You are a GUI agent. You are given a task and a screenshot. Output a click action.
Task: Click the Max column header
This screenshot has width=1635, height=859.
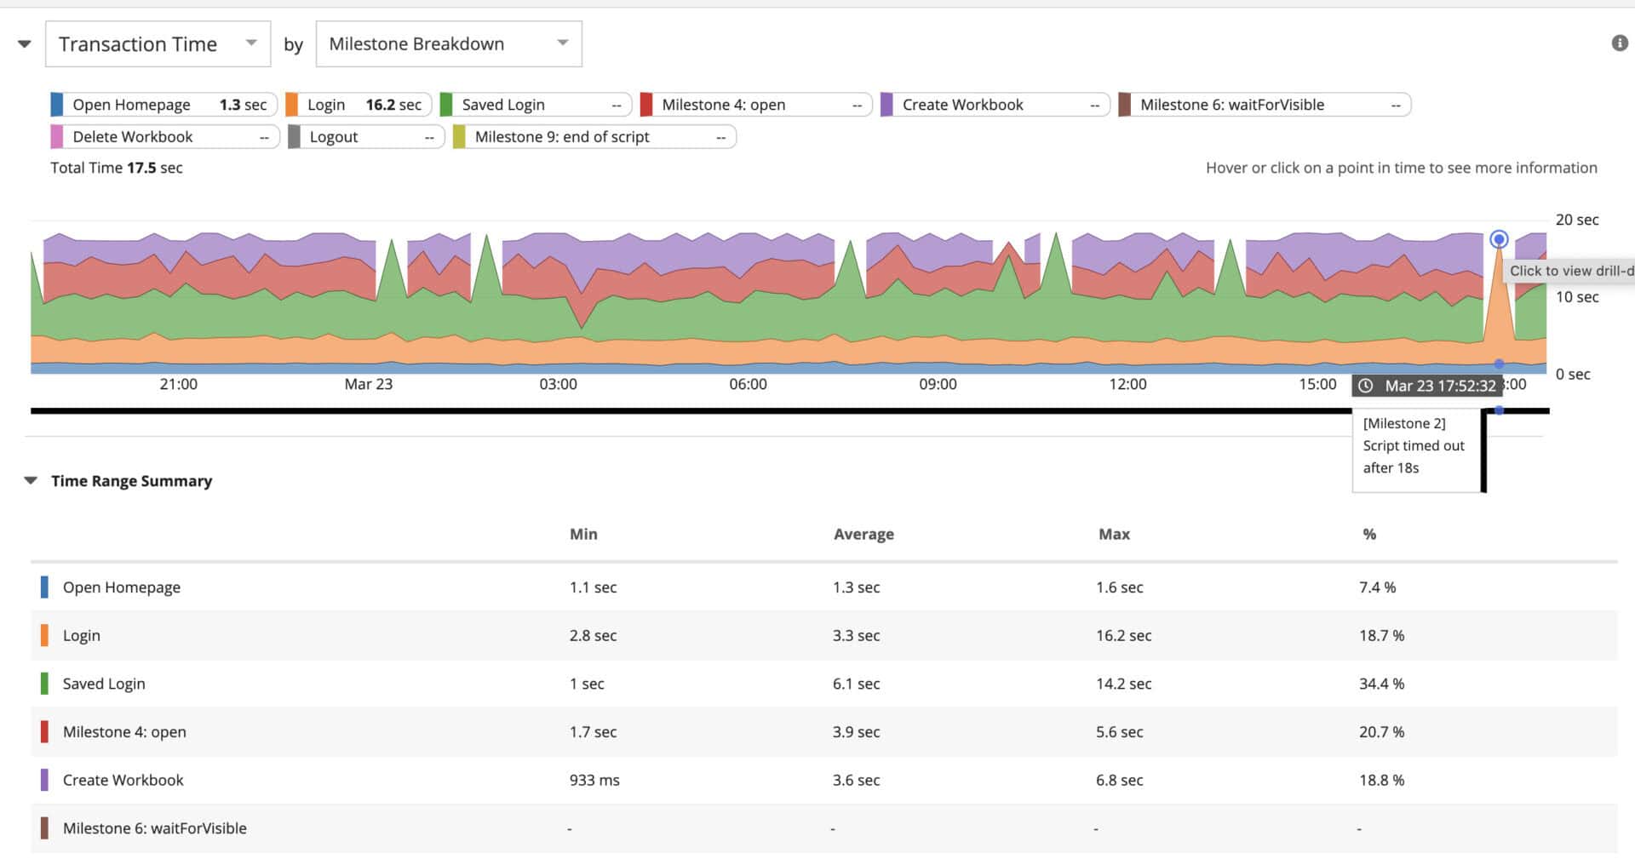pyautogui.click(x=1114, y=534)
